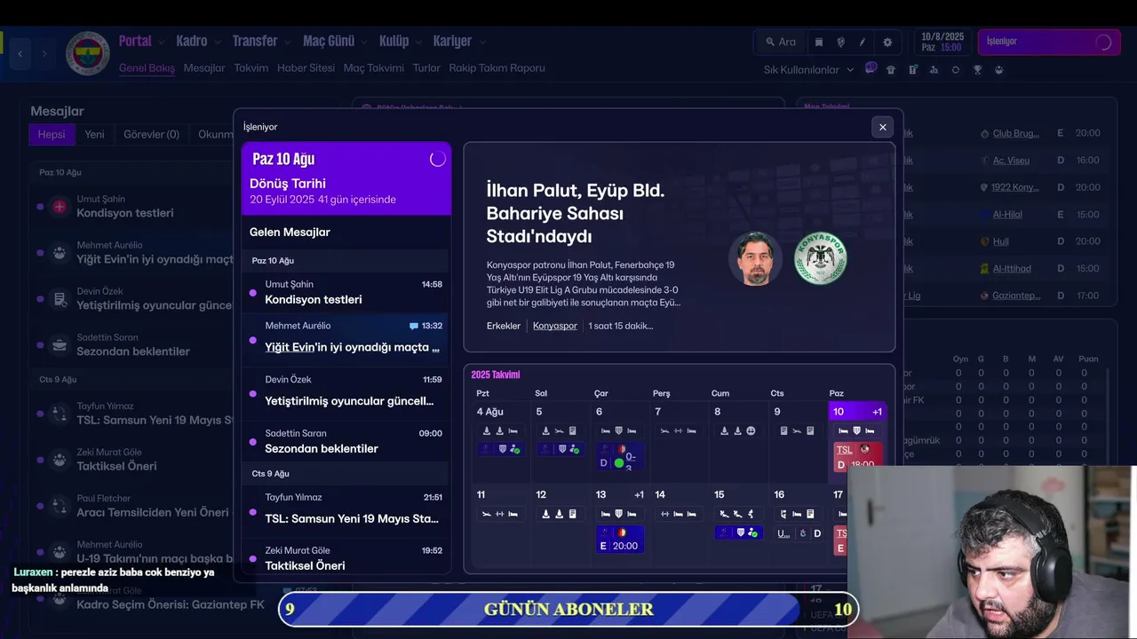Screen dimensions: 1137x639
Task: Click the İlhan Palut news headline
Action: point(576,213)
